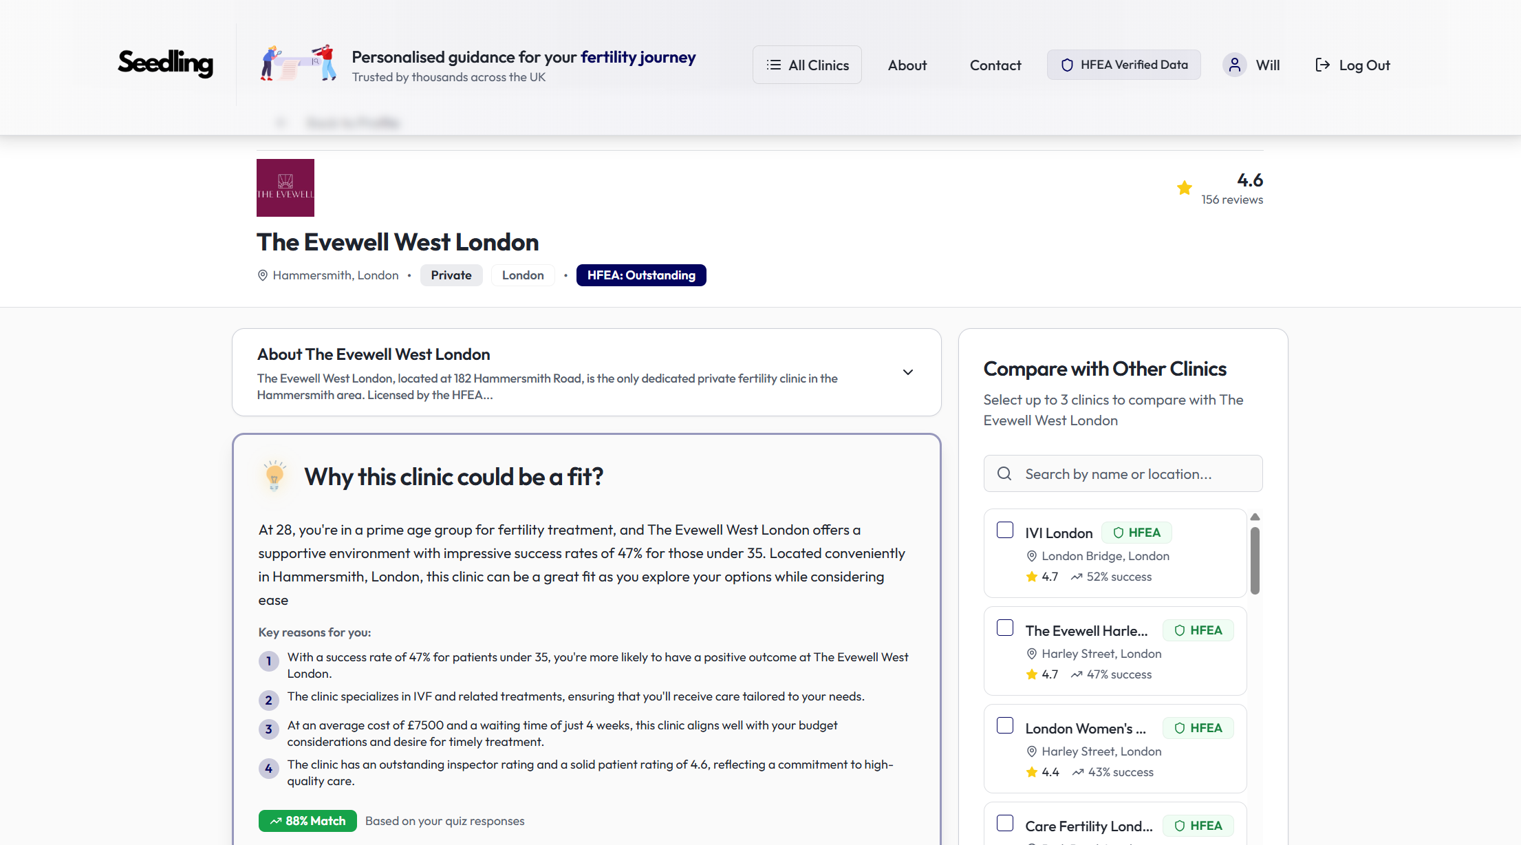Click the search magnifier icon
Viewport: 1521px width, 845px height.
[x=1004, y=473]
